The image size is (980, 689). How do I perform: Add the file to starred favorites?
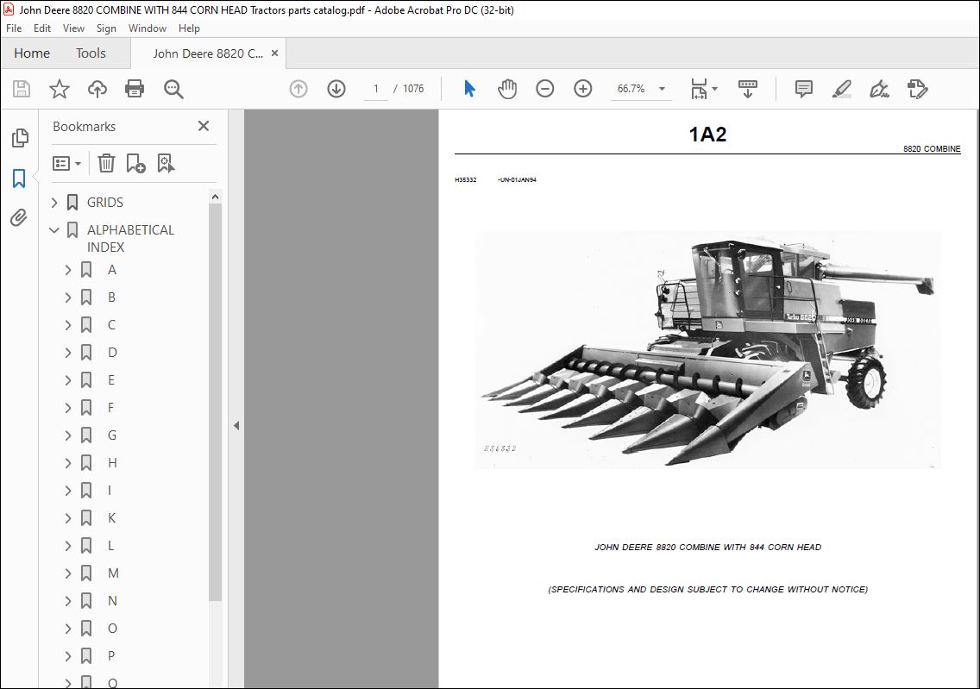point(60,89)
